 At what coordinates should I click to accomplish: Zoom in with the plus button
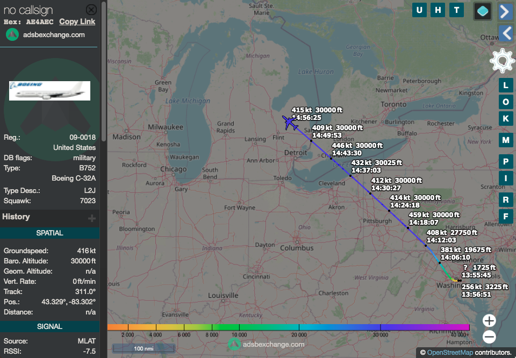pyautogui.click(x=489, y=320)
